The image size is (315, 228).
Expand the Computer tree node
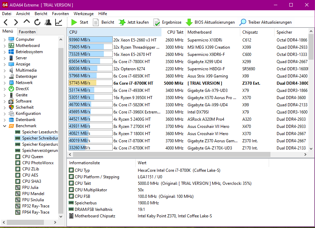click(x=4, y=40)
